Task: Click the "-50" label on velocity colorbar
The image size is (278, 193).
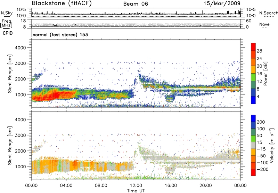Action: pyautogui.click(x=261, y=156)
